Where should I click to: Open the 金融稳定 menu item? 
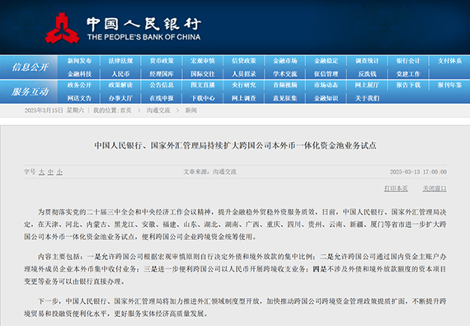(x=327, y=61)
